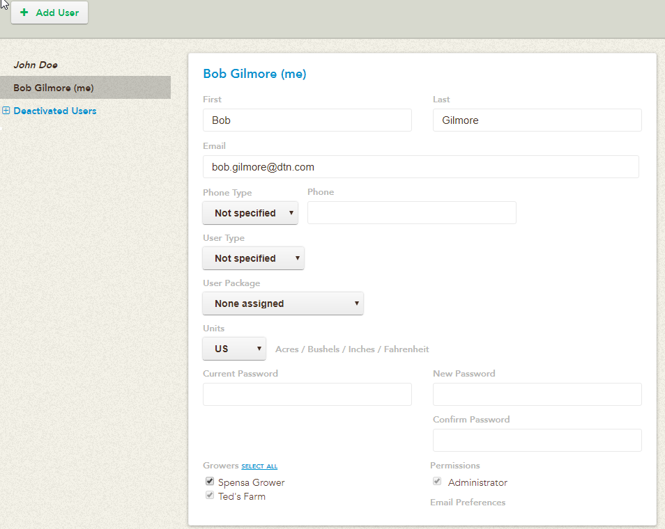Click the Confirm Password field

[537, 440]
